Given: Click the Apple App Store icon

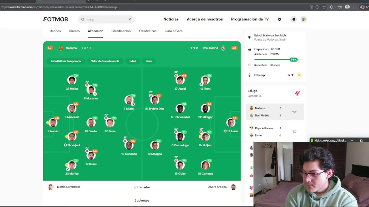Looking at the screenshot, I should pyautogui.click(x=294, y=19).
